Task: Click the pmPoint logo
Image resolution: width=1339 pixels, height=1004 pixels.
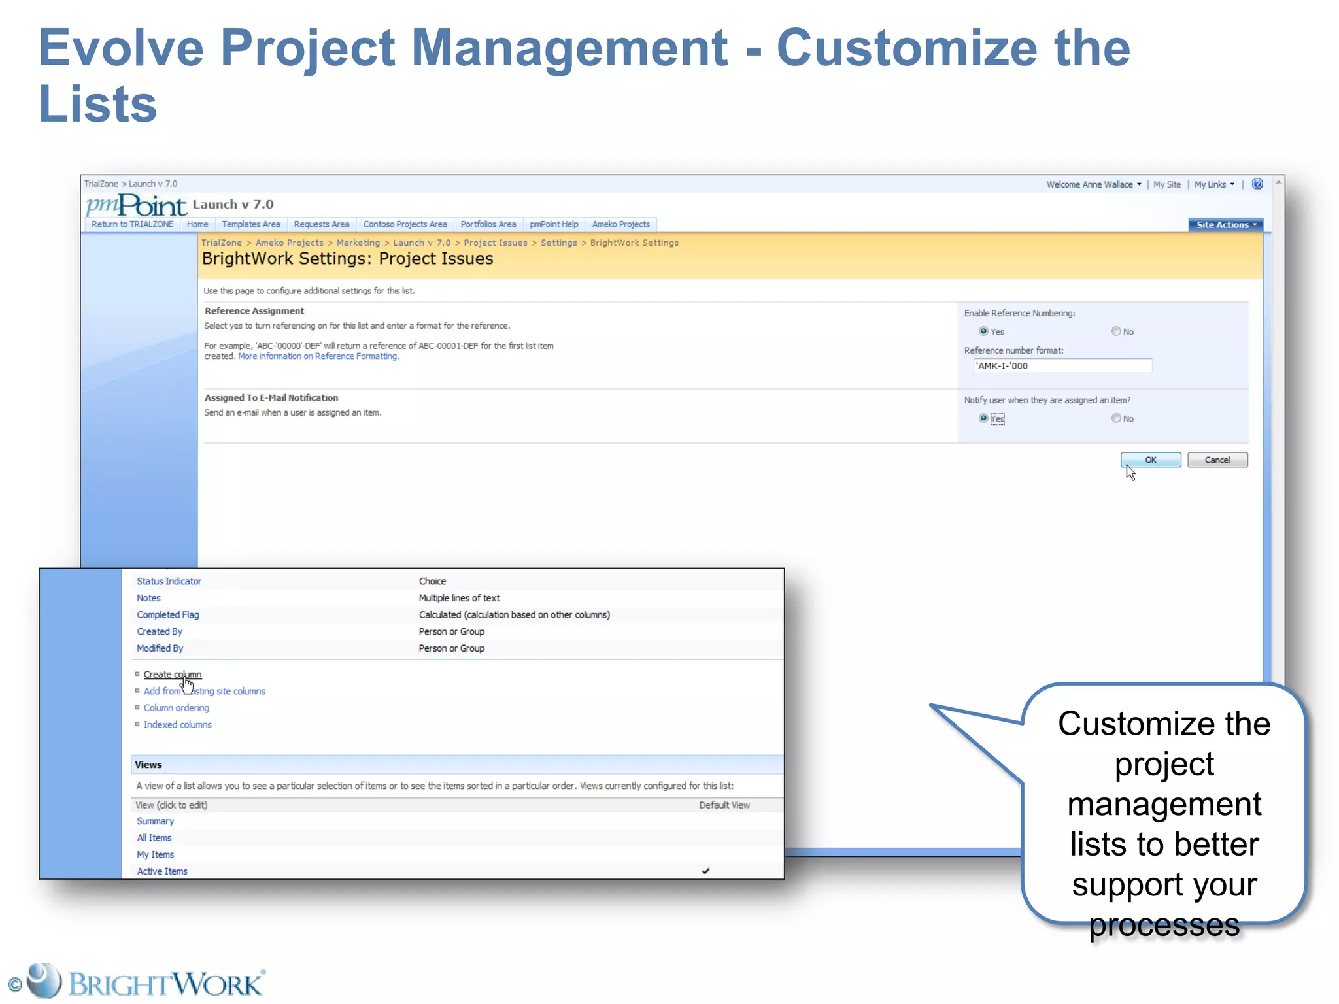Action: 136,205
